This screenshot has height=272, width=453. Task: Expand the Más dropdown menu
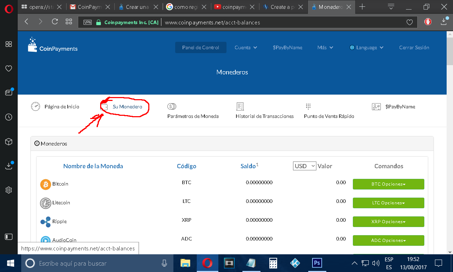[325, 47]
